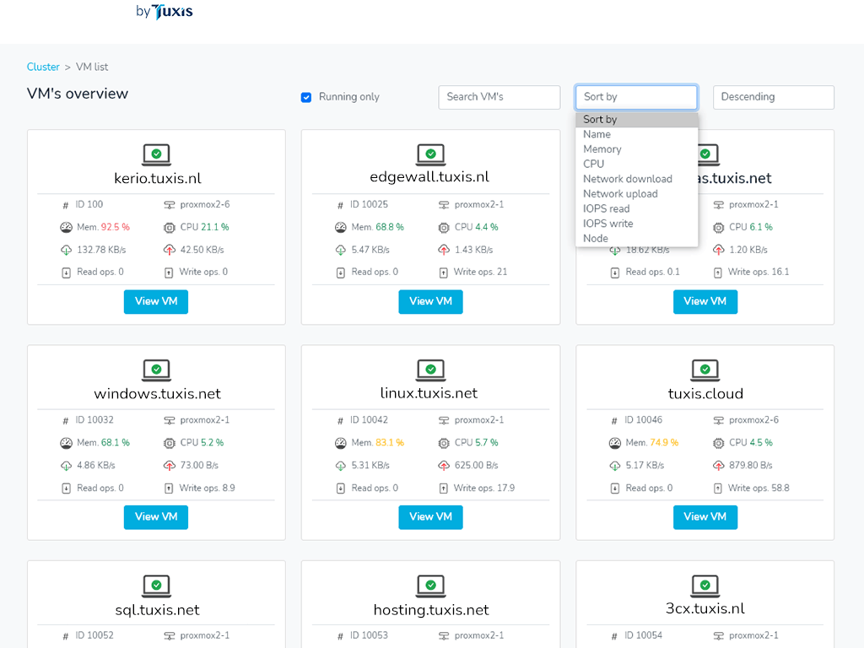
Task: Click the download icon beside 132.78 KB/s
Action: [66, 250]
